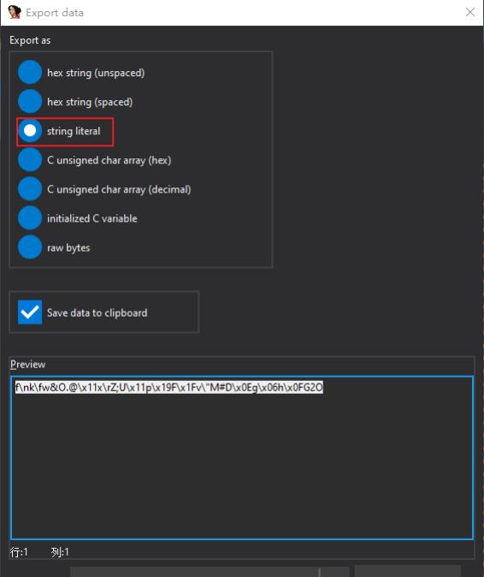The height and width of the screenshot is (577, 484).
Task: Click the 行:1 row indicator
Action: pos(19,552)
